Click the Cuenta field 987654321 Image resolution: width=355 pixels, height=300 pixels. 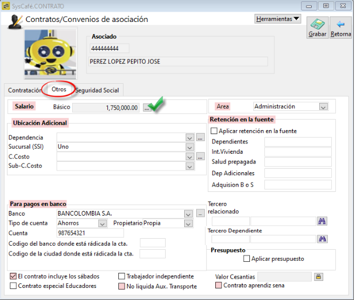click(90, 233)
